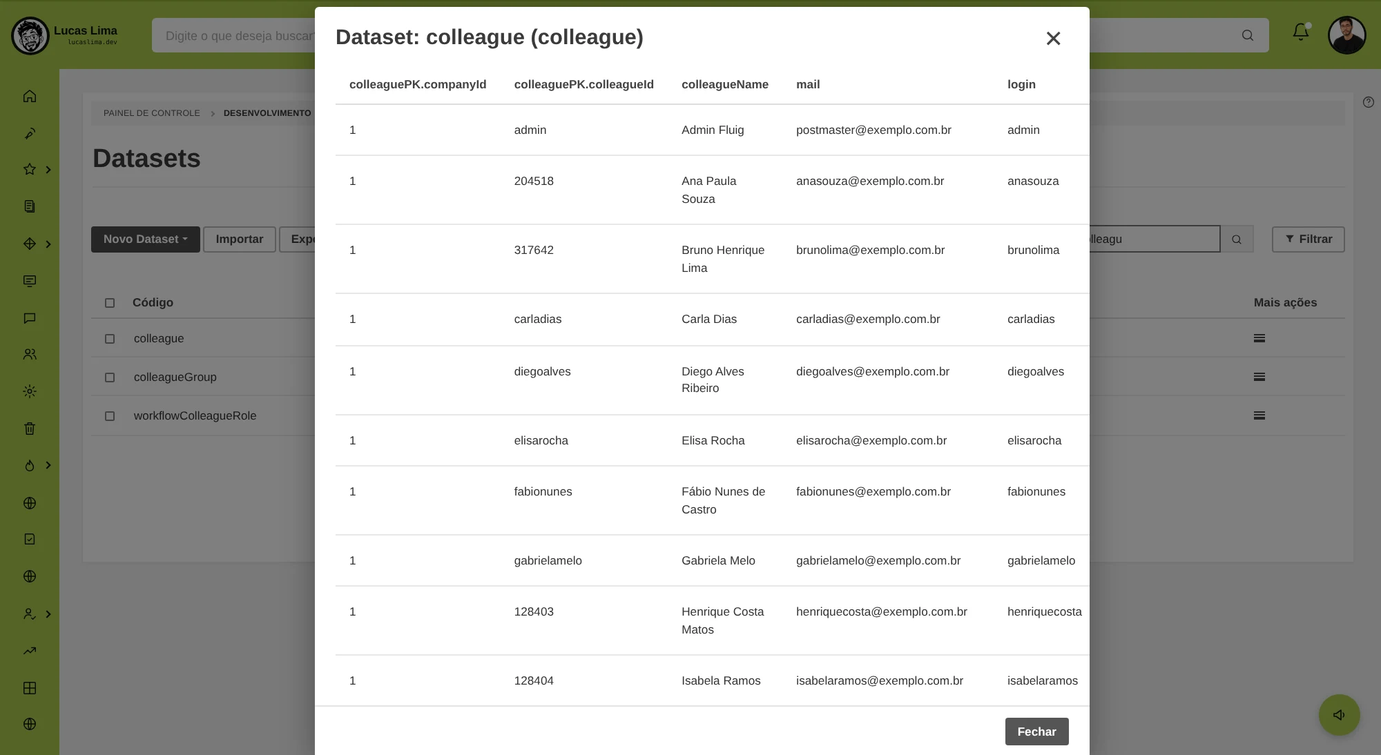The width and height of the screenshot is (1381, 755).
Task: Check the colleagueGroup row checkbox
Action: (110, 377)
